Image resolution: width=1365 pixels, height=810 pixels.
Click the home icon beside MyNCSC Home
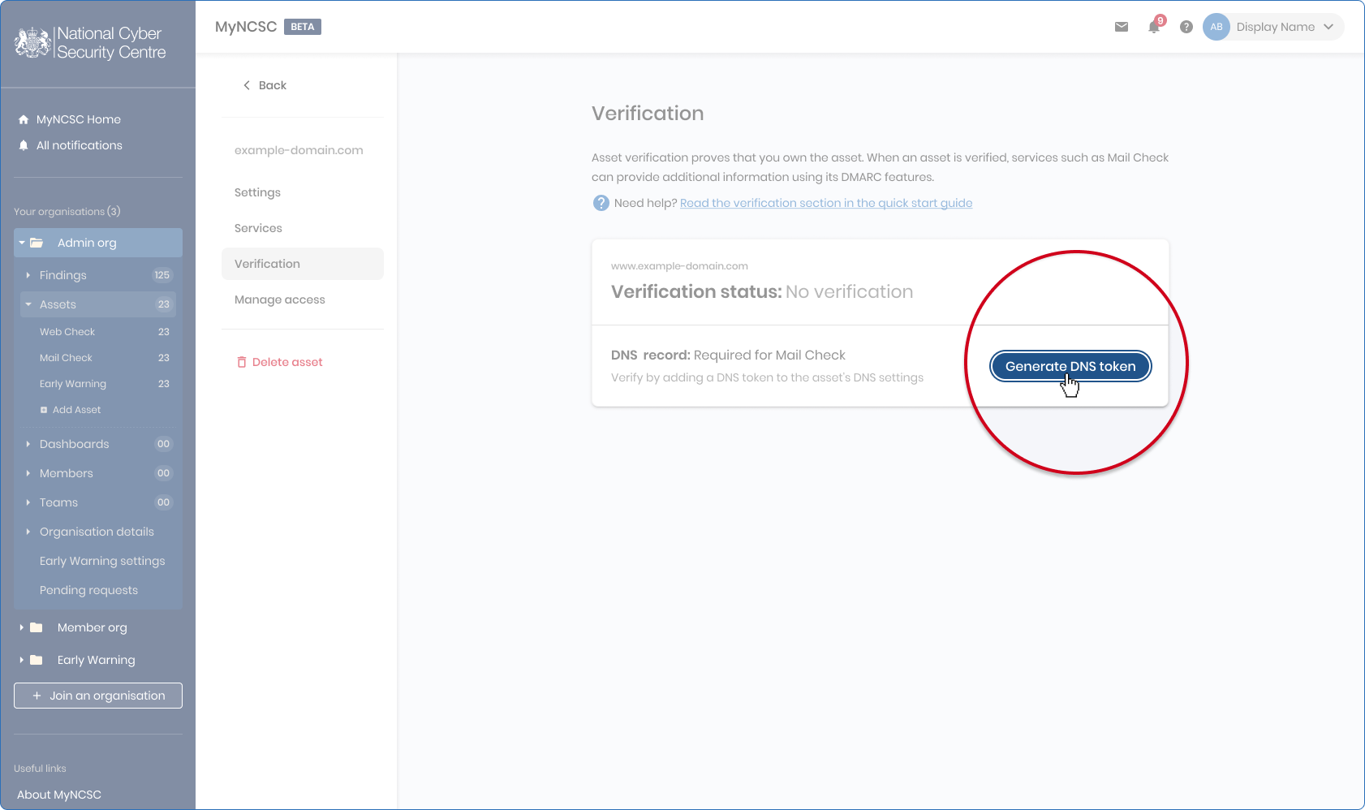(x=24, y=119)
